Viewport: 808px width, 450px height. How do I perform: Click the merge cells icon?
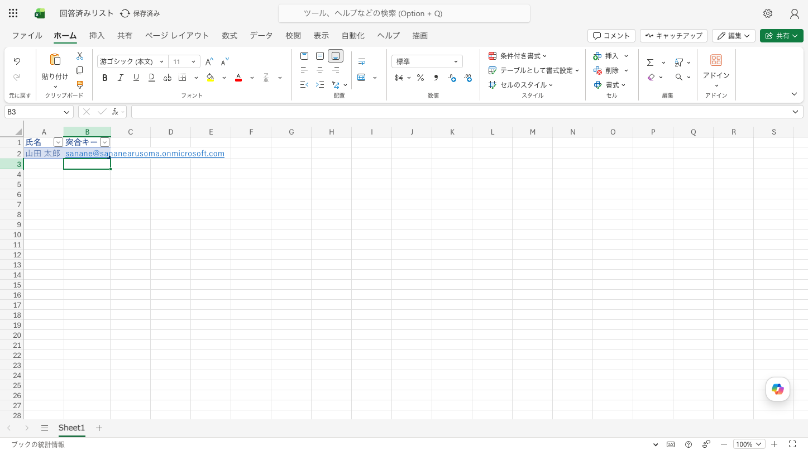(361, 78)
